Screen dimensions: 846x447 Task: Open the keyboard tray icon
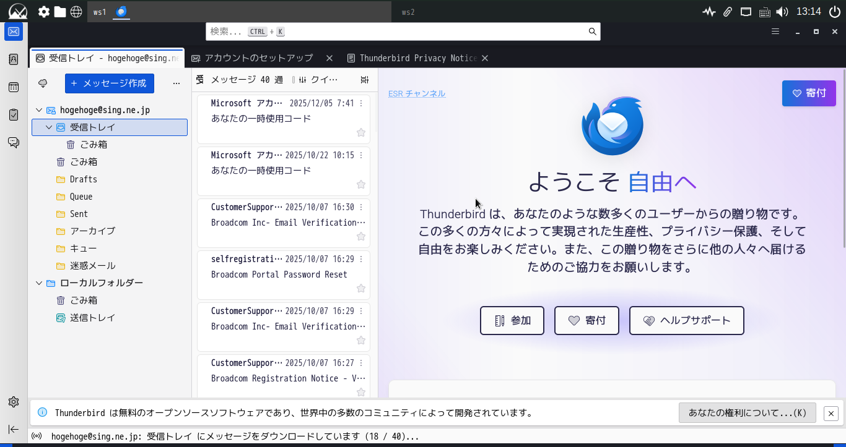pos(765,12)
